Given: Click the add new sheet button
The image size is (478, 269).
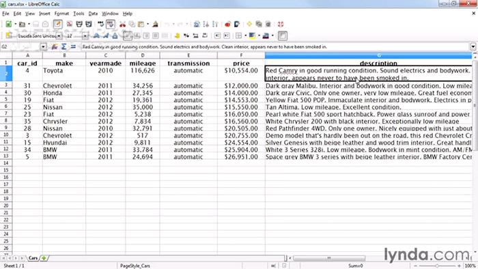Looking at the screenshot, I should click(44, 258).
